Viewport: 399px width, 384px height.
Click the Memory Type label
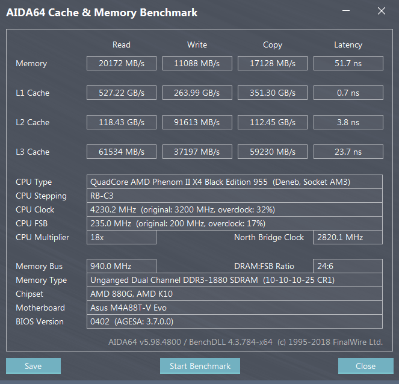coord(41,280)
